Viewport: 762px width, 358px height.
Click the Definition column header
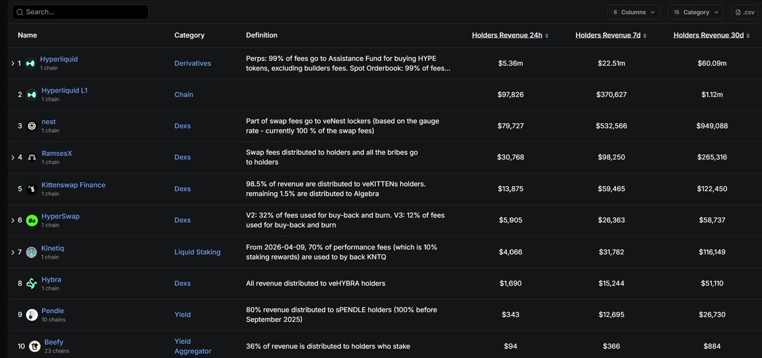262,36
